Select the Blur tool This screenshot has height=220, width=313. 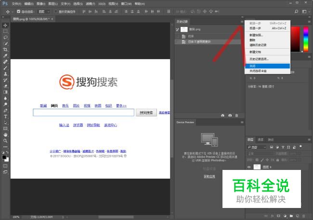[x=5, y=98]
